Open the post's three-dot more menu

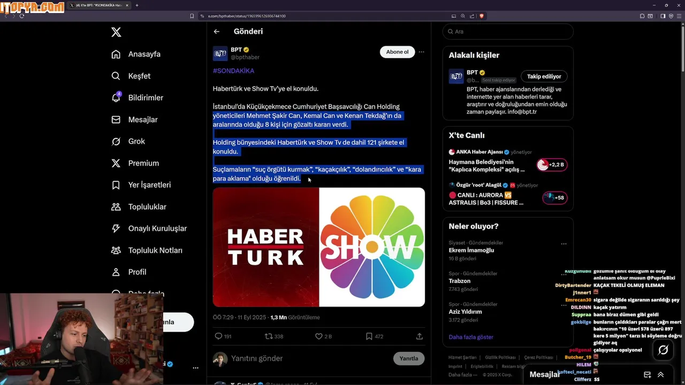point(421,52)
